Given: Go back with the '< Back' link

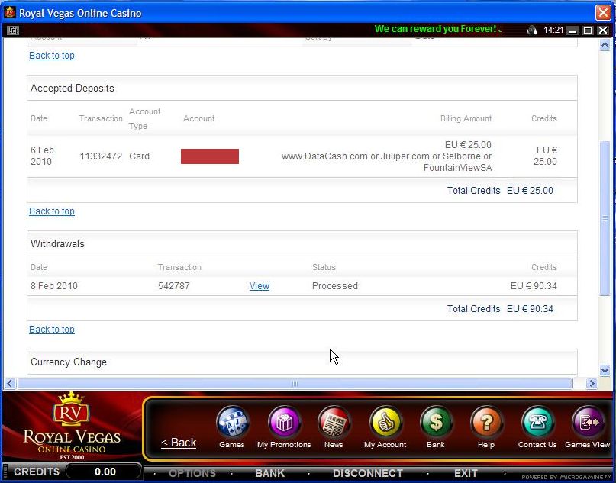Looking at the screenshot, I should pyautogui.click(x=179, y=443).
